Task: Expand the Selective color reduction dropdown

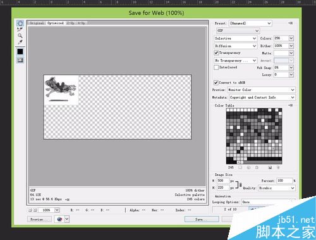Action: pyautogui.click(x=235, y=39)
